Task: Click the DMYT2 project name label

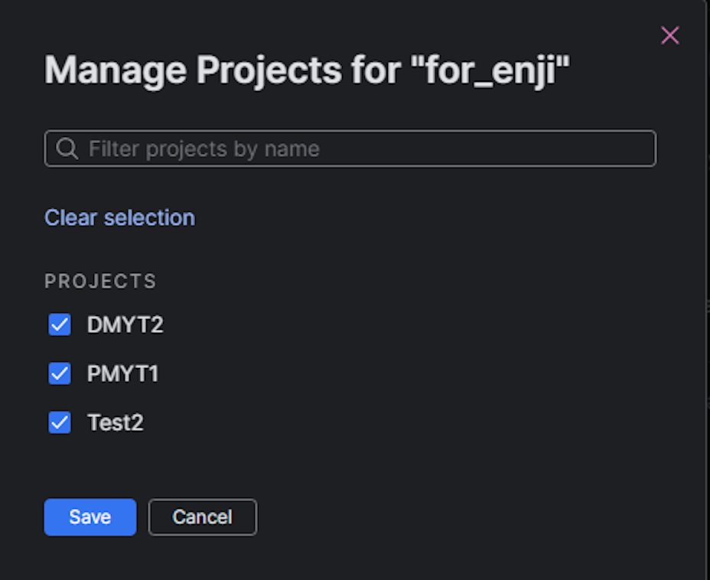Action: [x=125, y=324]
